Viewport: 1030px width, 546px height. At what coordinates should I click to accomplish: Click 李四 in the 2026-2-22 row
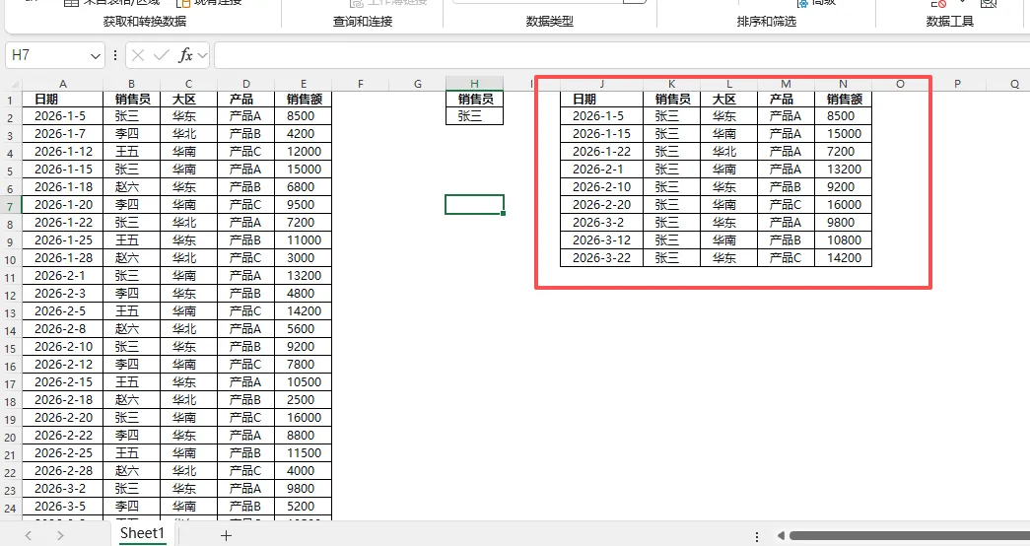click(x=131, y=435)
